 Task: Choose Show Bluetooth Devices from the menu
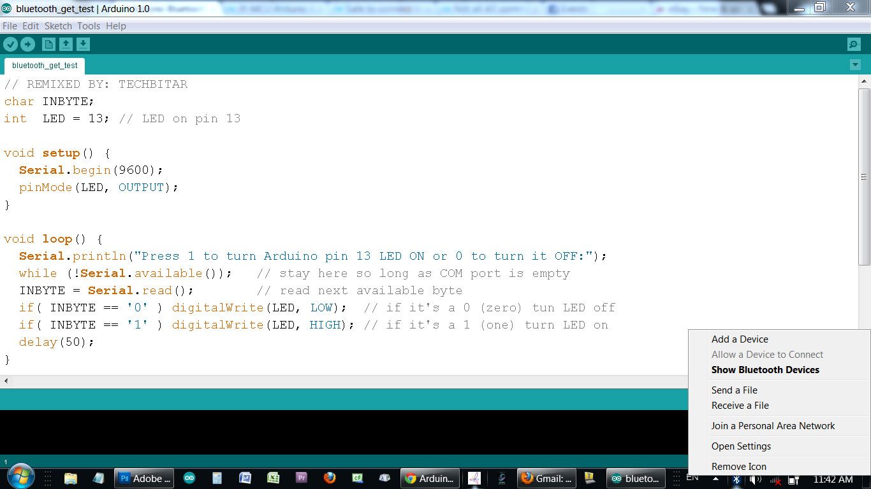[x=765, y=370]
